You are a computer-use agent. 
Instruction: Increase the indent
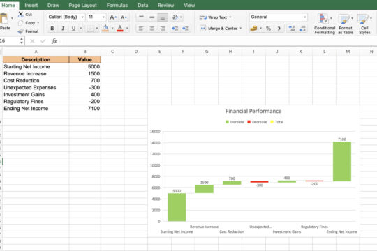[x=186, y=29]
